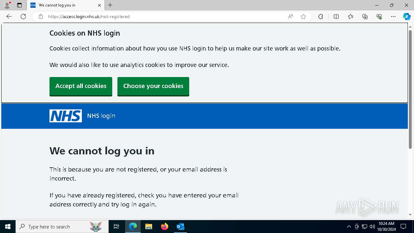This screenshot has height=233, width=414.
Task: Open a new browser tab
Action: [x=110, y=5]
